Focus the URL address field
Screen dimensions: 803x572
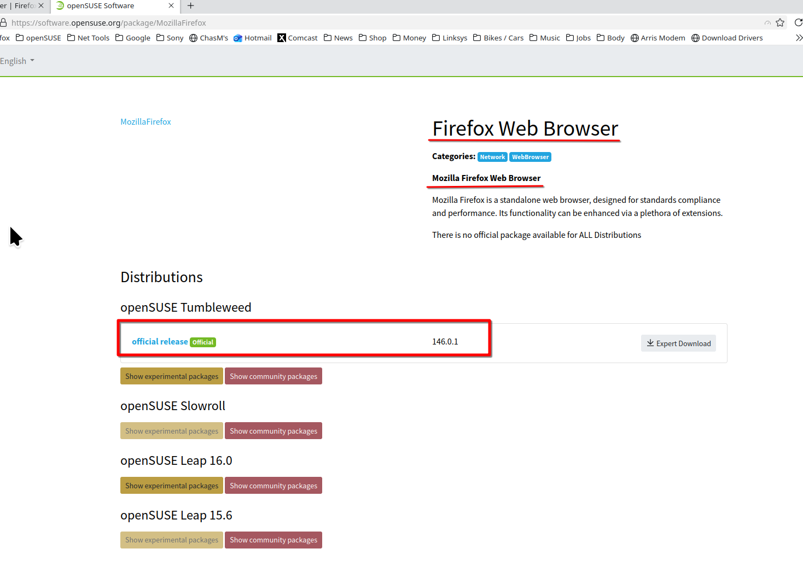pyautogui.click(x=383, y=23)
